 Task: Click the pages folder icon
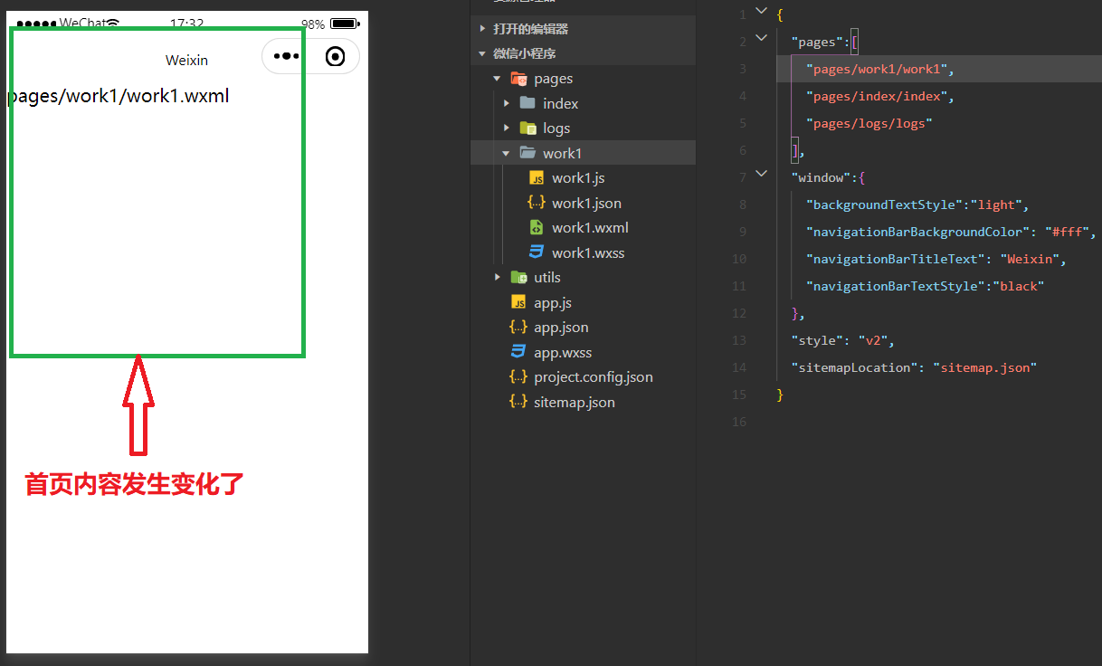(518, 79)
